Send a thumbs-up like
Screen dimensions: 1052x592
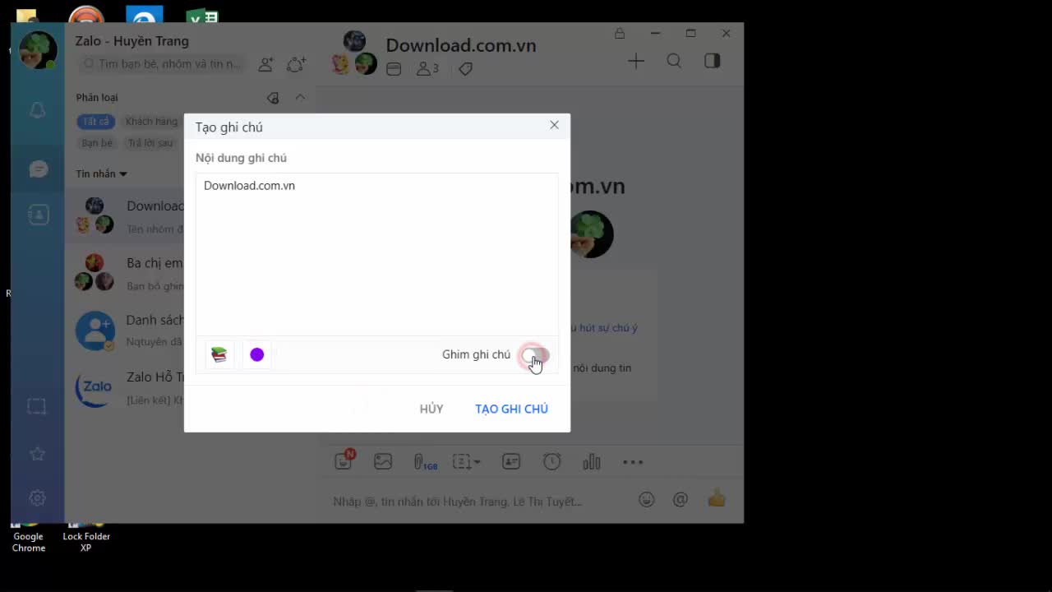click(x=717, y=498)
